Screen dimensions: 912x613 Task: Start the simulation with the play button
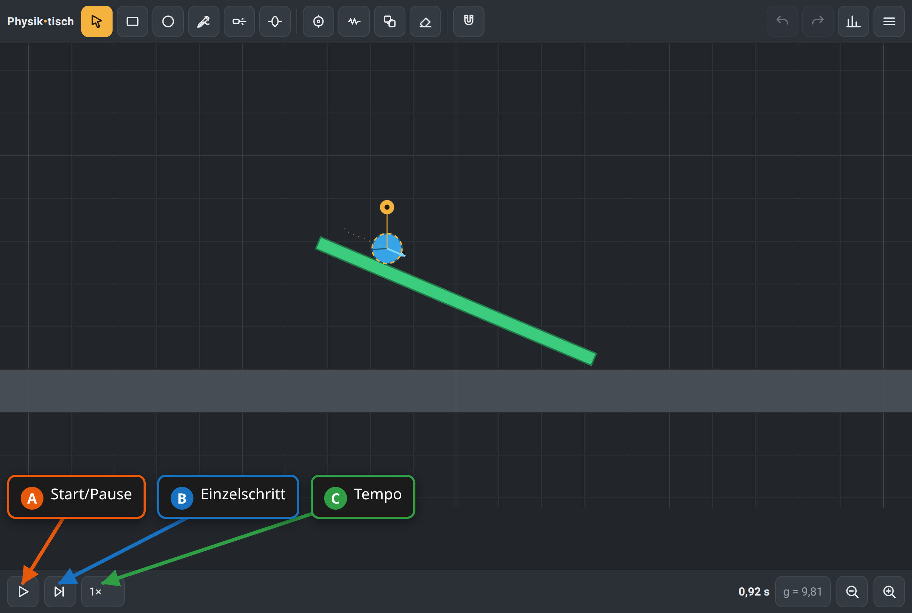click(23, 592)
